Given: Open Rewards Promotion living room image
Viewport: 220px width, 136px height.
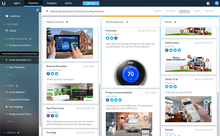Looking at the screenshot, I should (70, 92).
